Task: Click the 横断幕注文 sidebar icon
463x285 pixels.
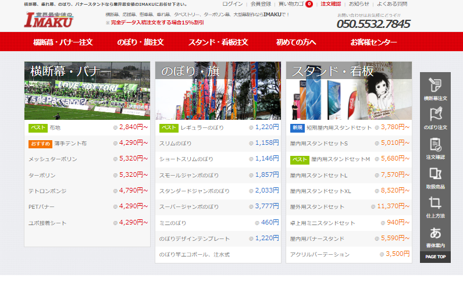Action: (x=435, y=88)
